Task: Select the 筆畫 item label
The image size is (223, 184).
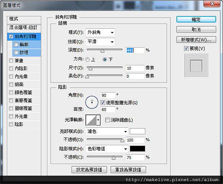Action: pyautogui.click(x=19, y=61)
